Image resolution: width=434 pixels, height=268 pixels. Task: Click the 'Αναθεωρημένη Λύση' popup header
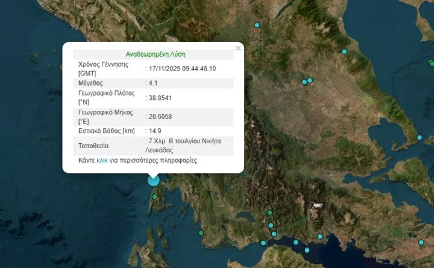point(153,54)
